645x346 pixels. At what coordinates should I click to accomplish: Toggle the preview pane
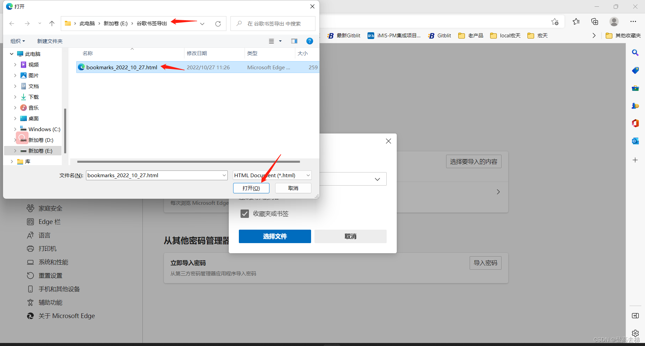point(294,41)
